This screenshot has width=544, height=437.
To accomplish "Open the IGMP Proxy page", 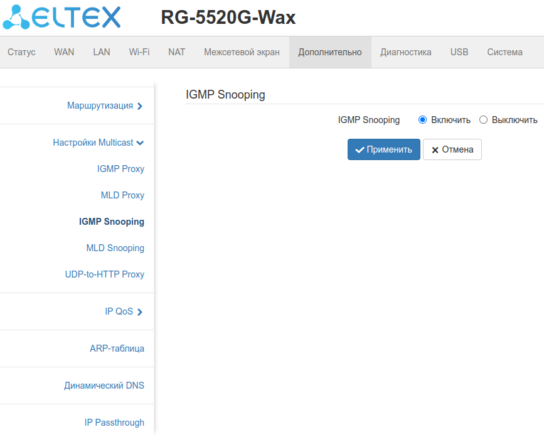I will point(120,169).
